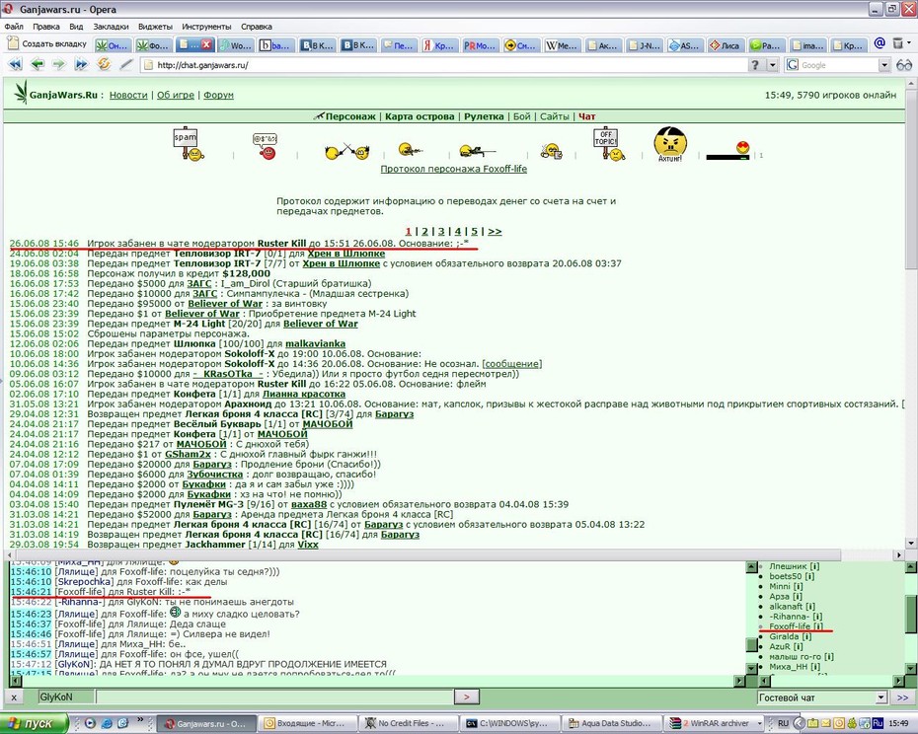Click the fast forward navigation button
This screenshot has height=734, width=918.
(81, 65)
